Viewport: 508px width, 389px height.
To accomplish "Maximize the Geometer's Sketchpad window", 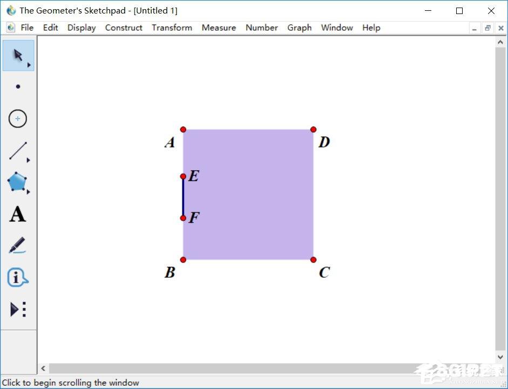I will click(459, 11).
